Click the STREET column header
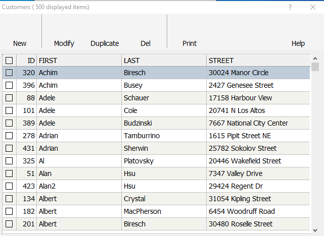 258,61
